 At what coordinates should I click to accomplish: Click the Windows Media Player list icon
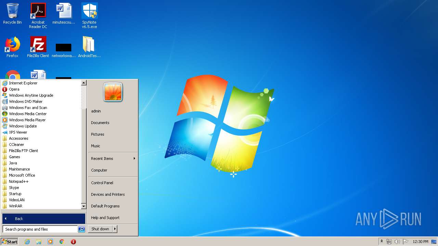tap(5, 120)
